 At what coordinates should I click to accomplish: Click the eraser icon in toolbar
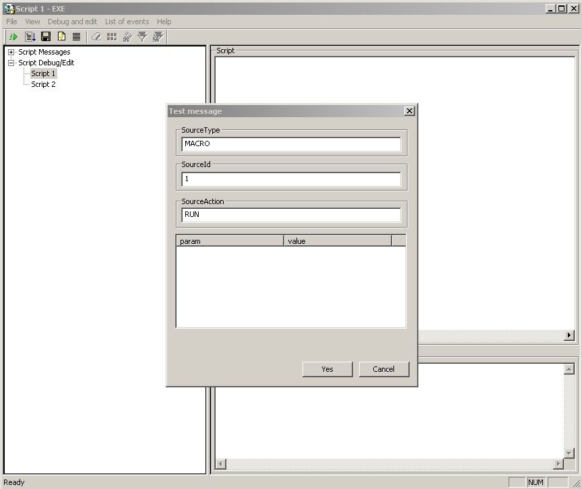pos(96,37)
